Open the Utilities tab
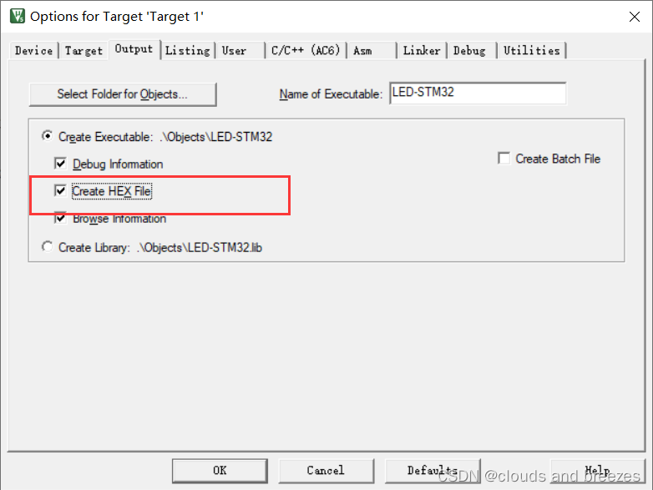The width and height of the screenshot is (653, 490). (531, 51)
